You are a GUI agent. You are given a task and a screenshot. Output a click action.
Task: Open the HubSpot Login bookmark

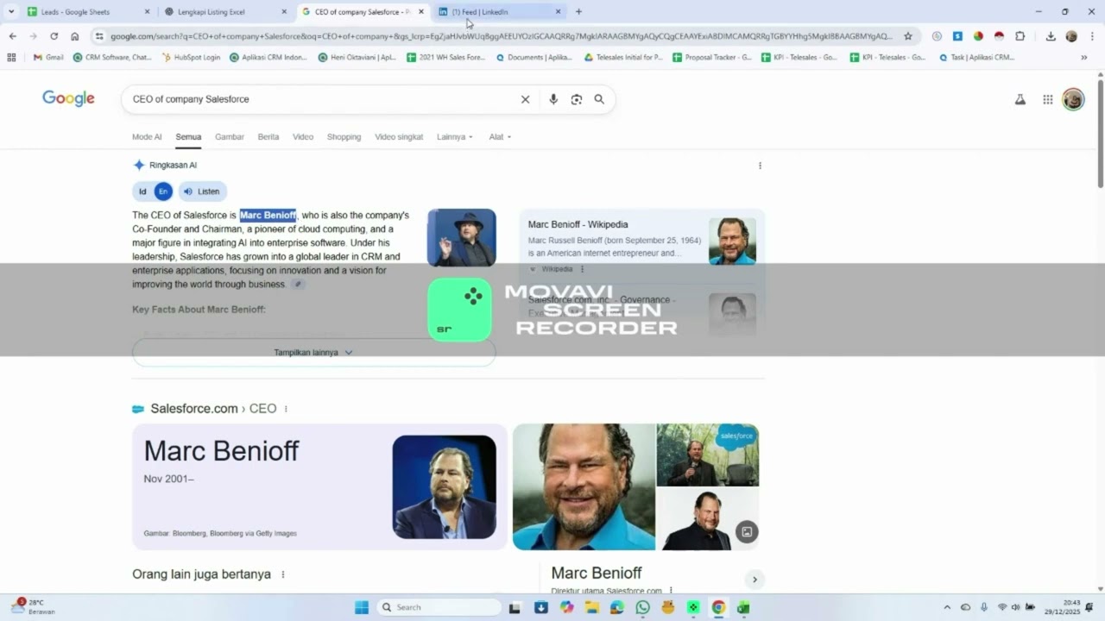191,58
